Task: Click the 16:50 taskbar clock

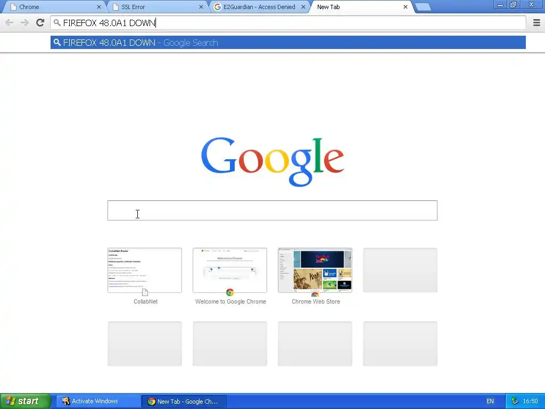Action: 531,402
